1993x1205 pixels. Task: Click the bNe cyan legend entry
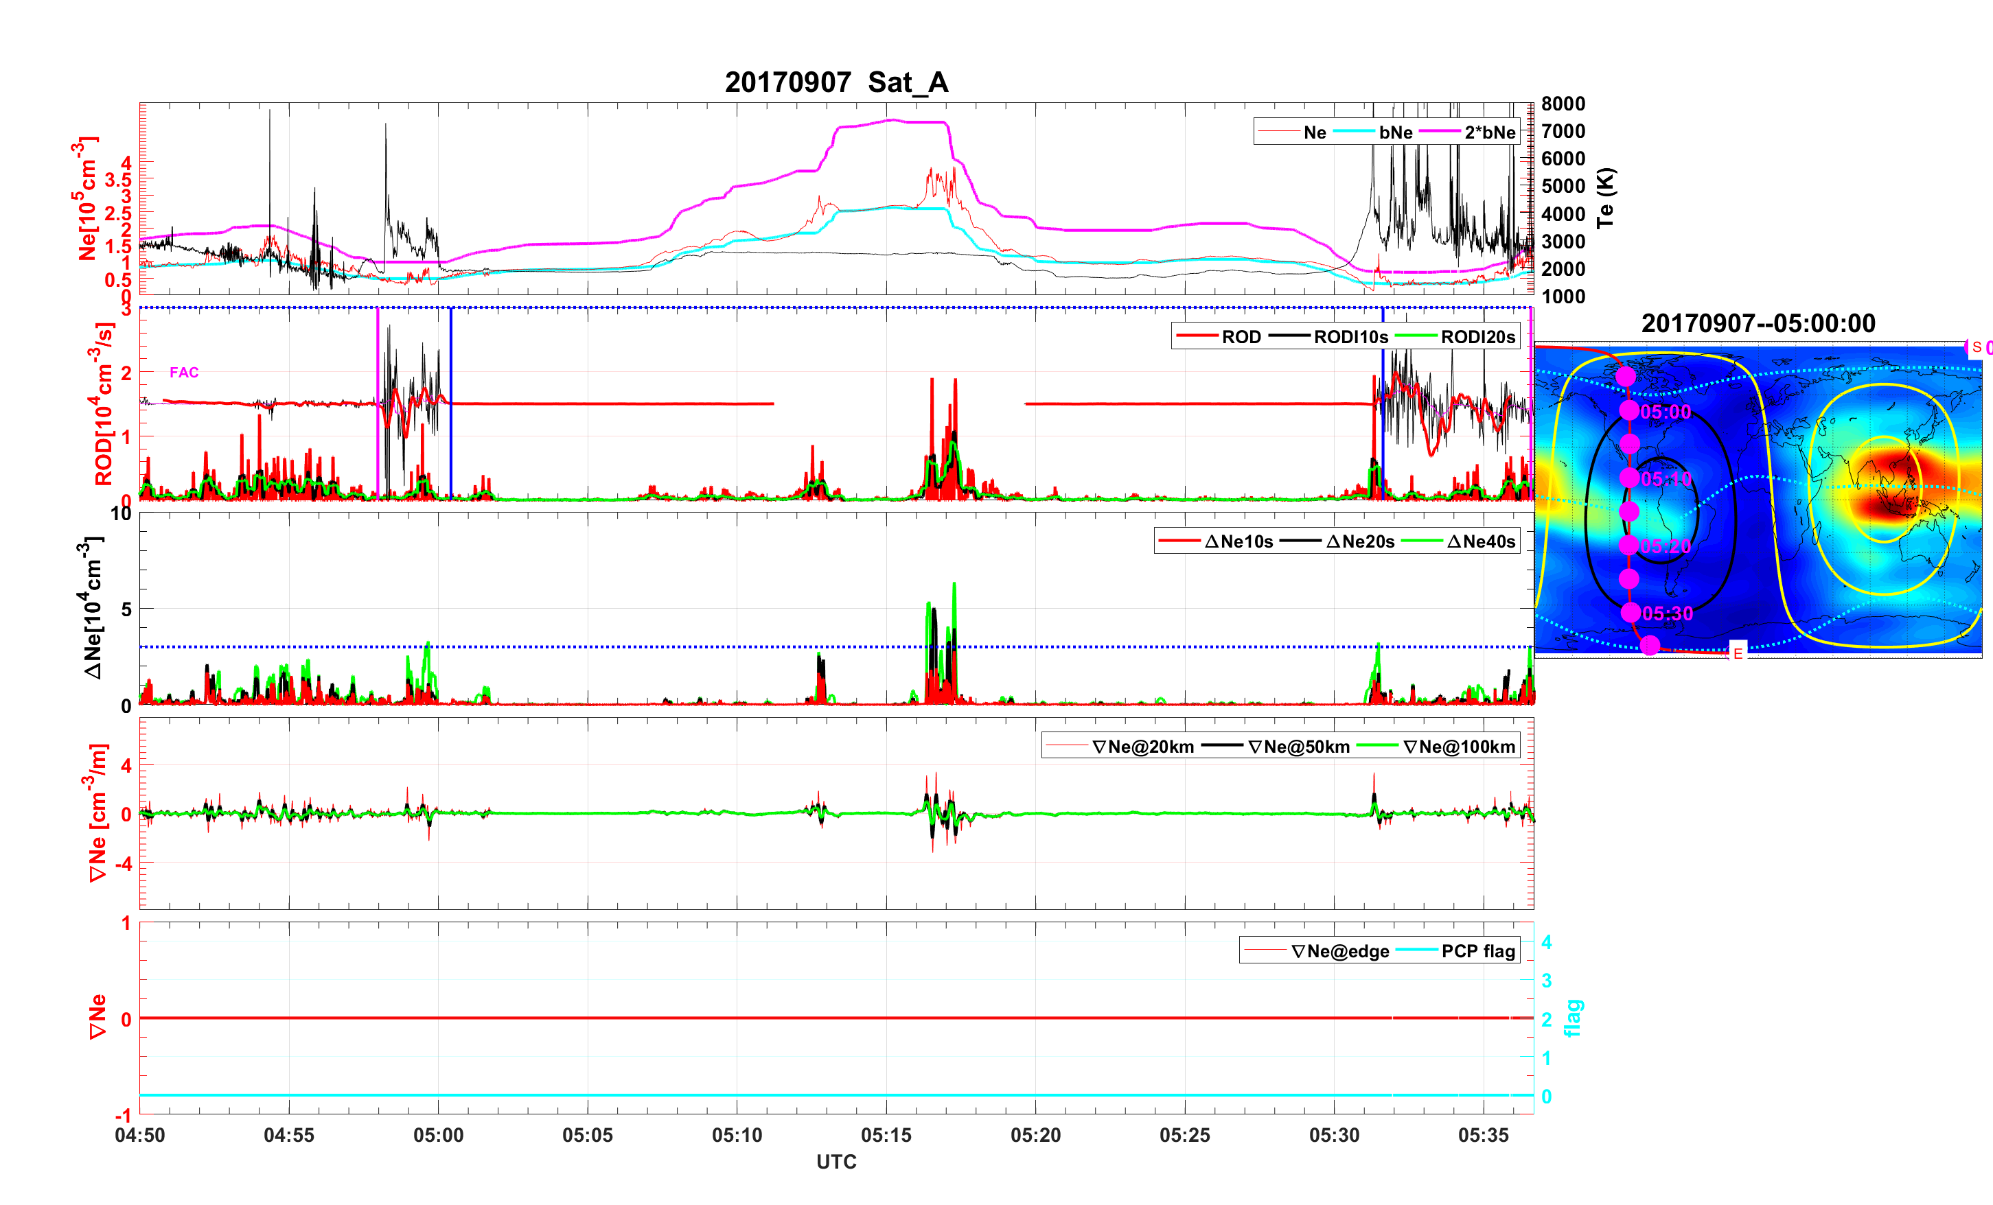tap(1395, 132)
